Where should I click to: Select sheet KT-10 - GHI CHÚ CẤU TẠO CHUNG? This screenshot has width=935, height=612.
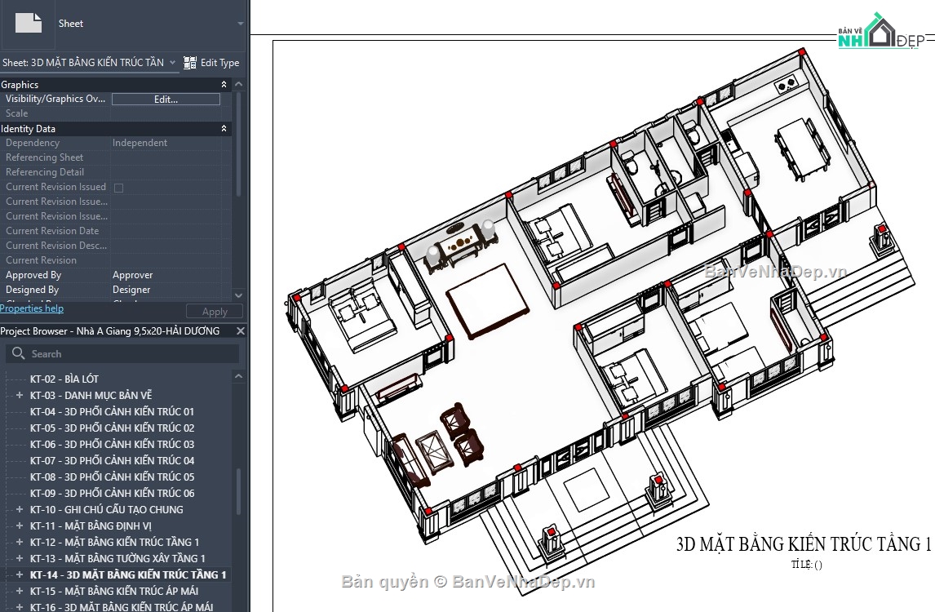pos(107,509)
